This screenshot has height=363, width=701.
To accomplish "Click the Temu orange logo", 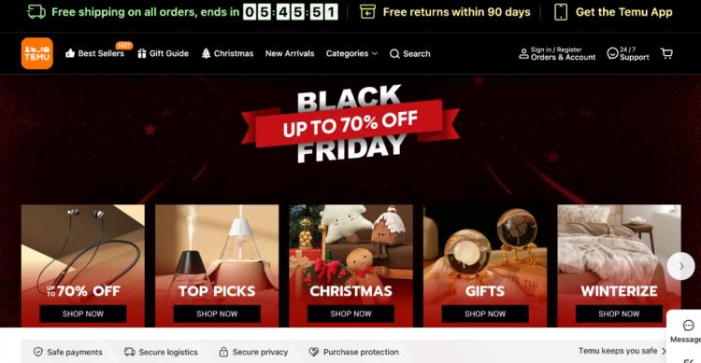I will click(37, 53).
